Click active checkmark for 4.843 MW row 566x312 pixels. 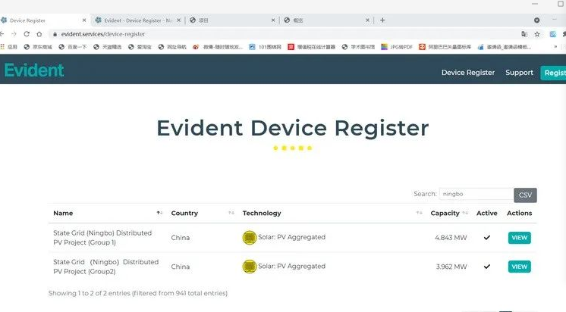486,237
